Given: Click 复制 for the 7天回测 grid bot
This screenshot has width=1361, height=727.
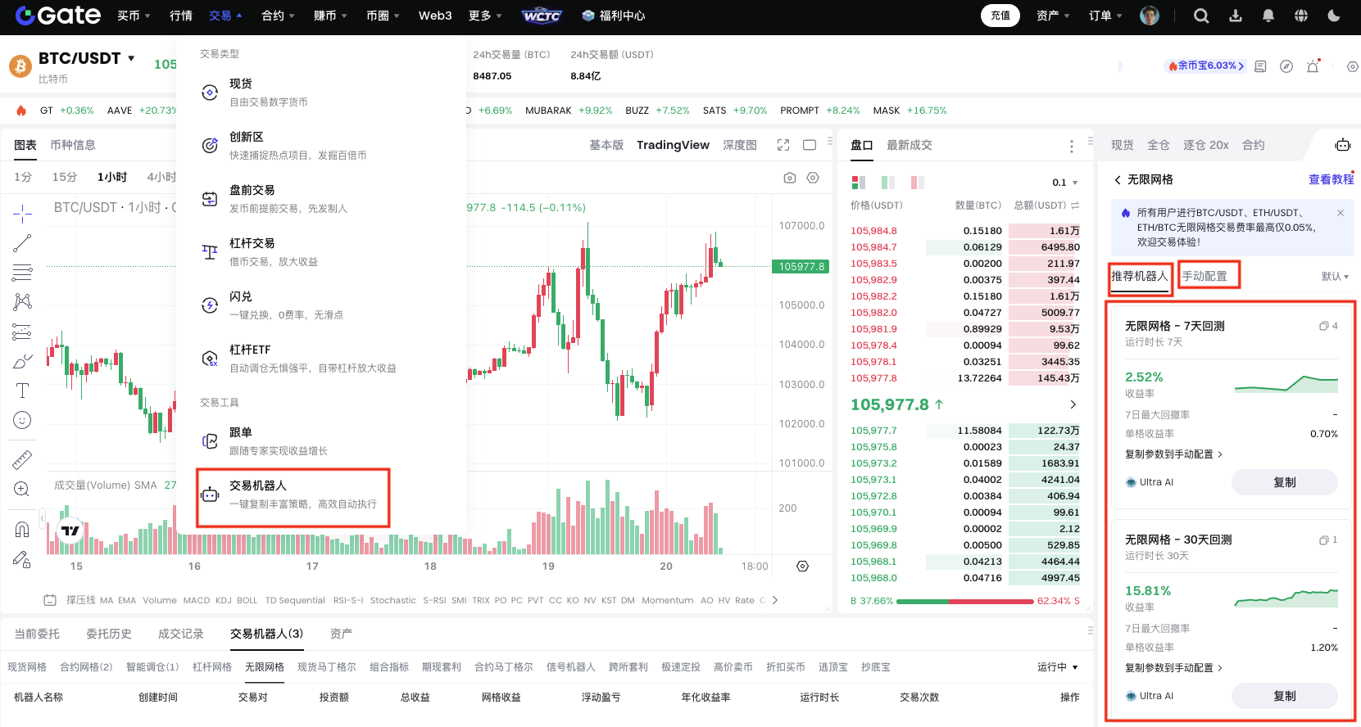Looking at the screenshot, I should pyautogui.click(x=1284, y=482).
